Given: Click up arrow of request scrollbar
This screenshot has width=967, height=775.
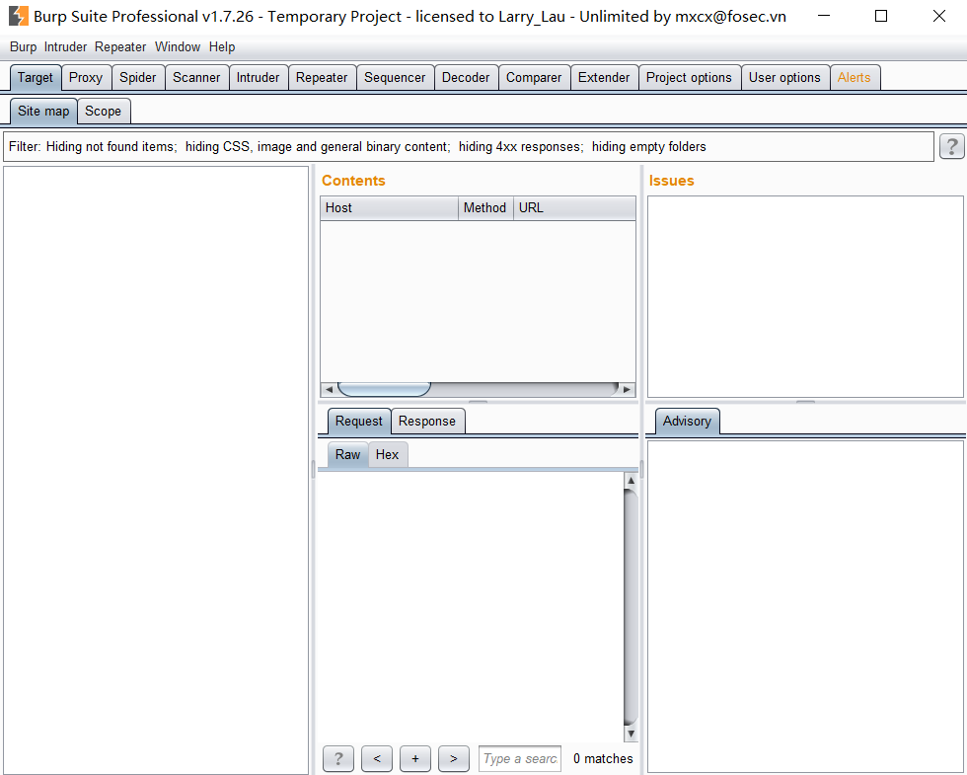Looking at the screenshot, I should 631,480.
